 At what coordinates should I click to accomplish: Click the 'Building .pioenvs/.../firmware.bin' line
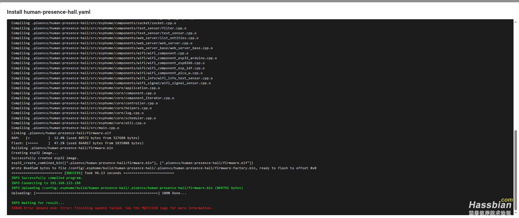pos(62,148)
